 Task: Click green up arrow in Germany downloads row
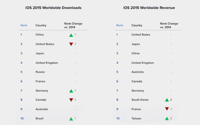click(x=71, y=91)
